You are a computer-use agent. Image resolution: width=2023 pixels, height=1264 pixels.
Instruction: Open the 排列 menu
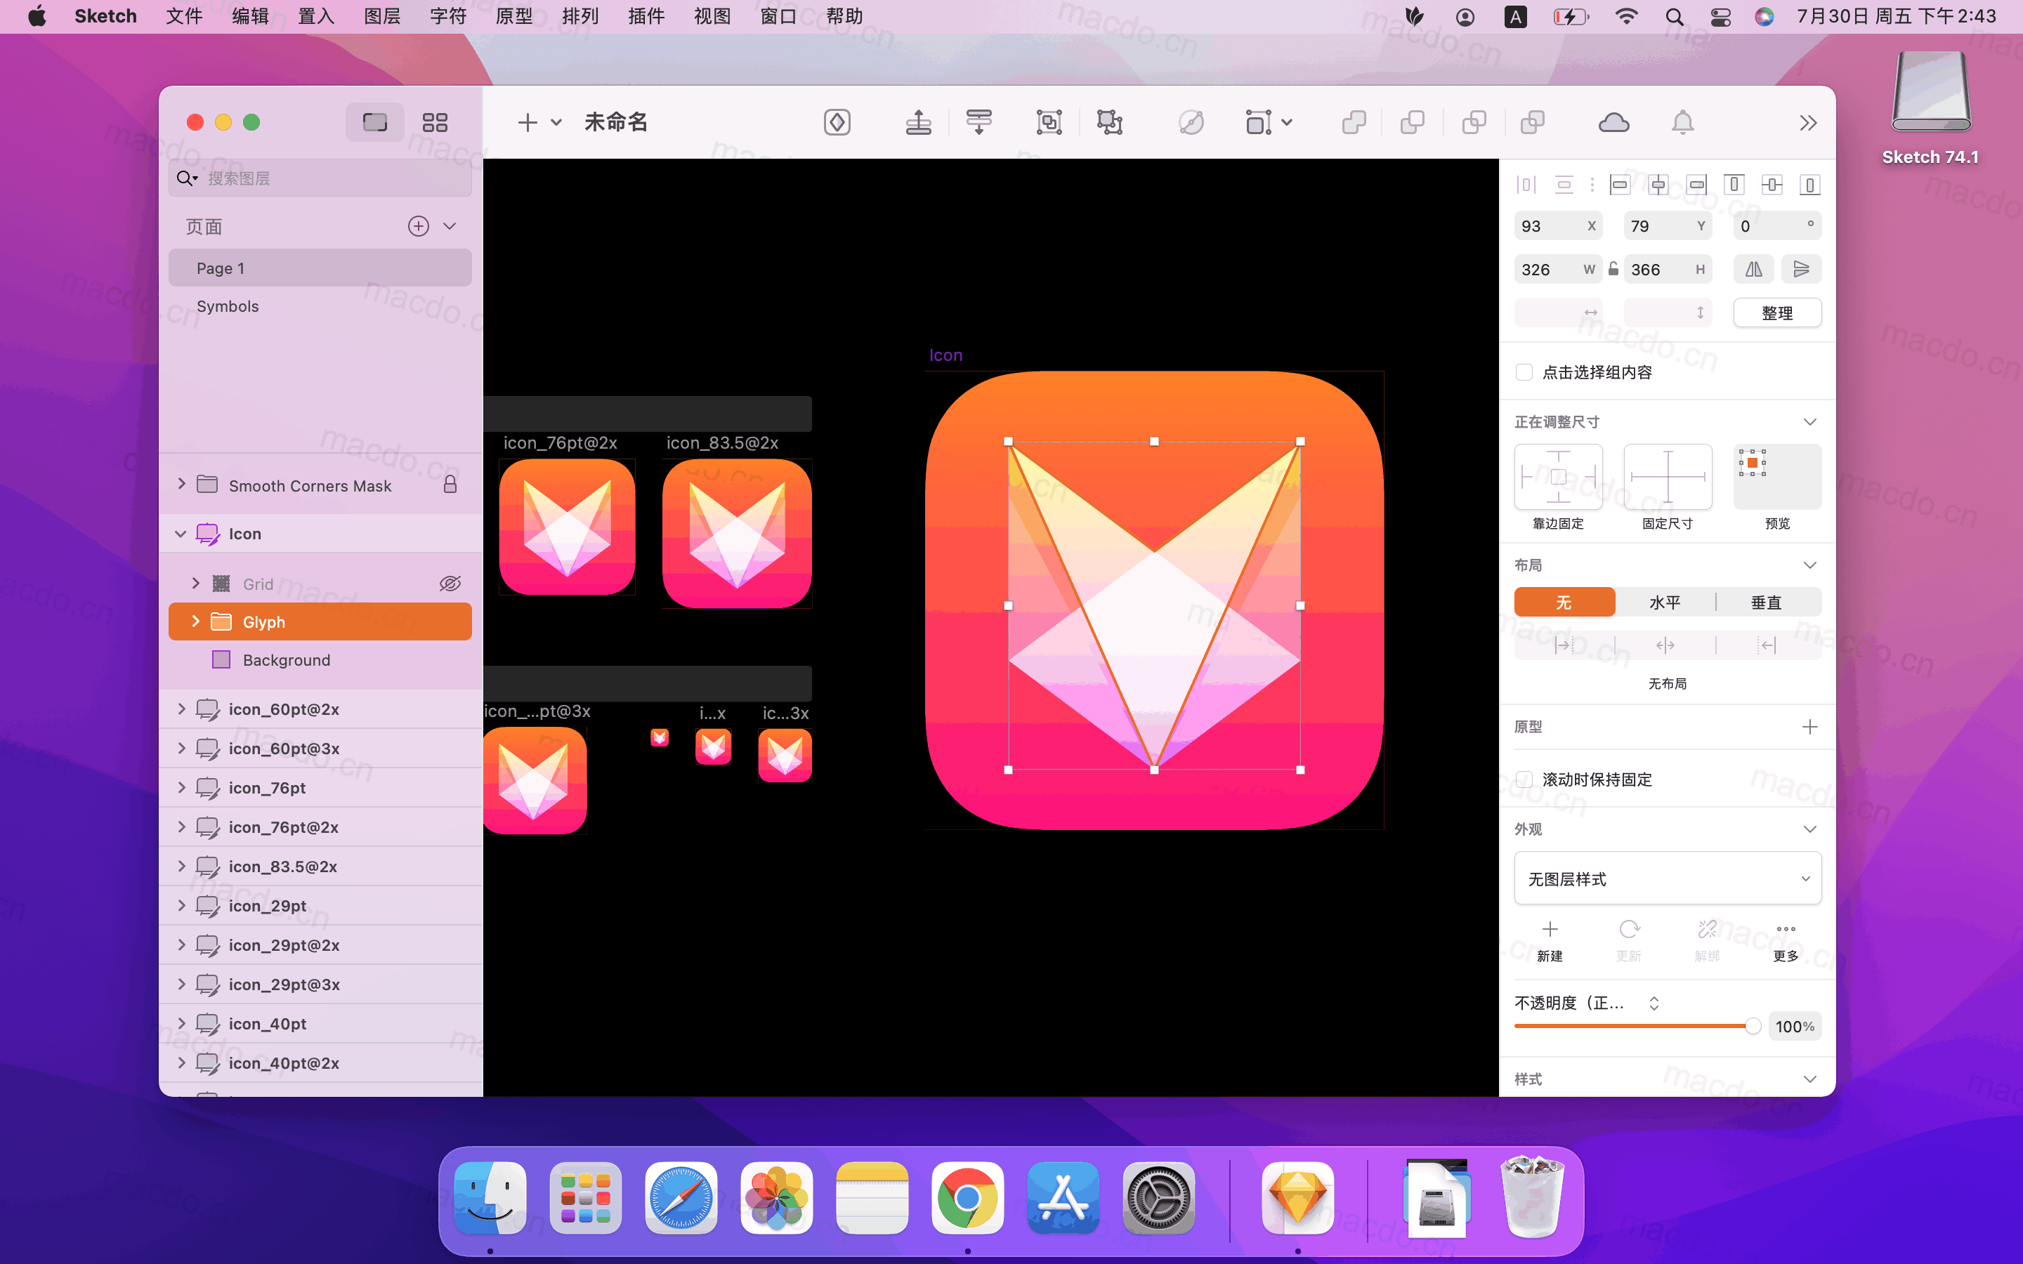(x=580, y=17)
